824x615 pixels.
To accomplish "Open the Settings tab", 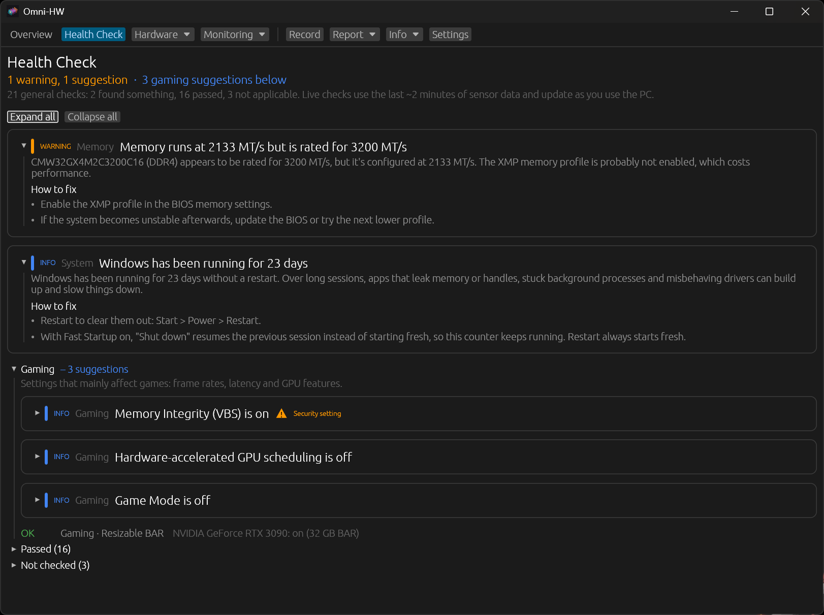I will coord(450,35).
